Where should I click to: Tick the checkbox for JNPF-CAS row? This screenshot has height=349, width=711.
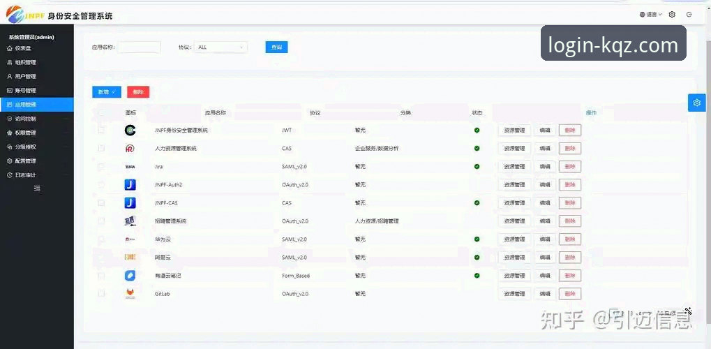pos(101,202)
